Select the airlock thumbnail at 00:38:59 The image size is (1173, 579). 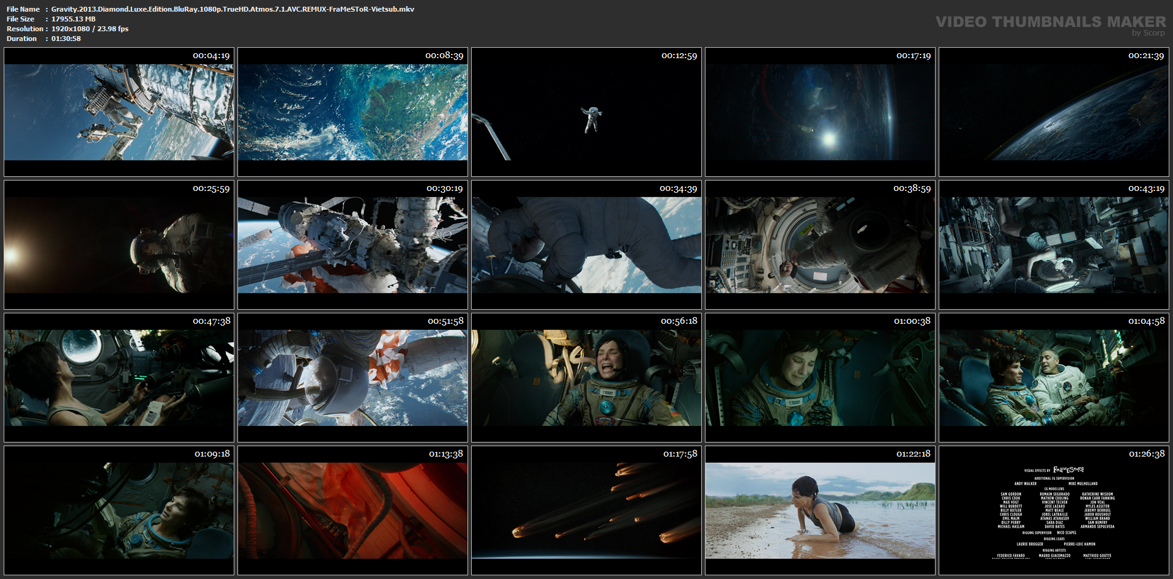820,245
